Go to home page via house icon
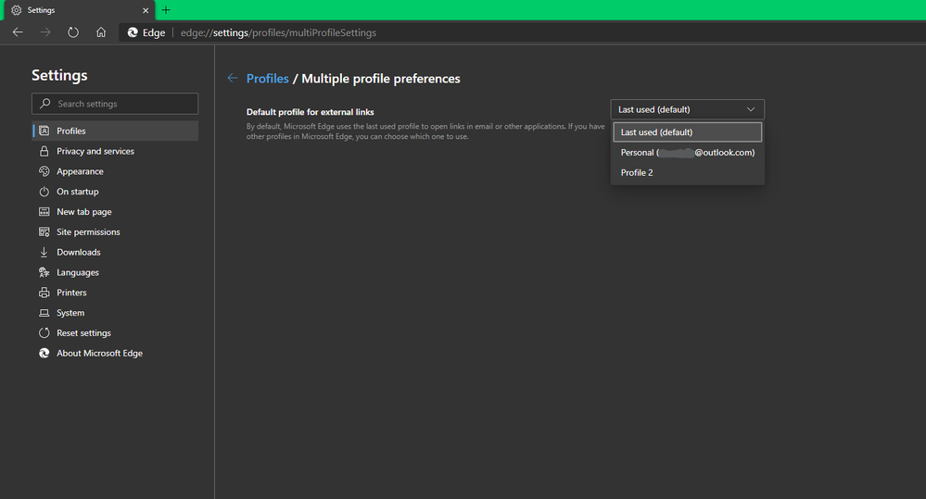 point(101,32)
